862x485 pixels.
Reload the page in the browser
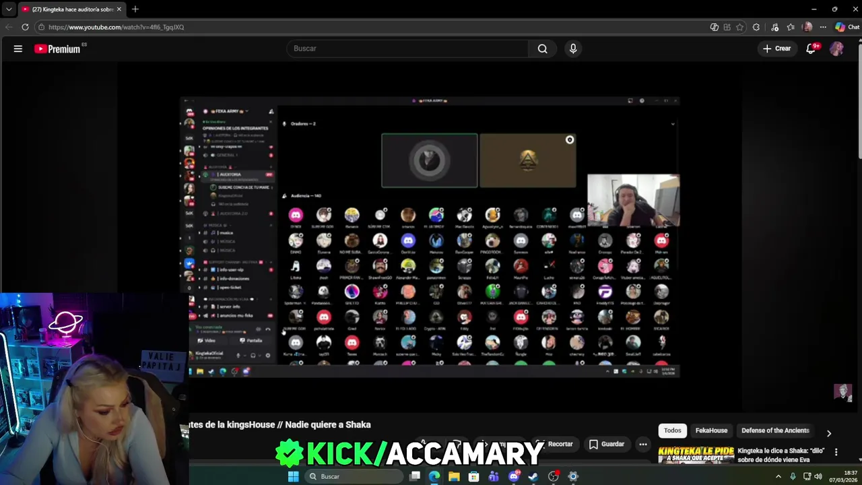point(25,27)
